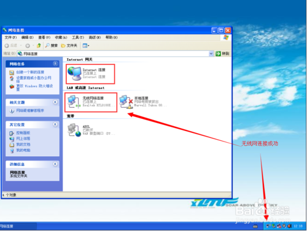307x231 pixels.
Task: Expand the address bar dropdown arrow
Action: [211, 54]
